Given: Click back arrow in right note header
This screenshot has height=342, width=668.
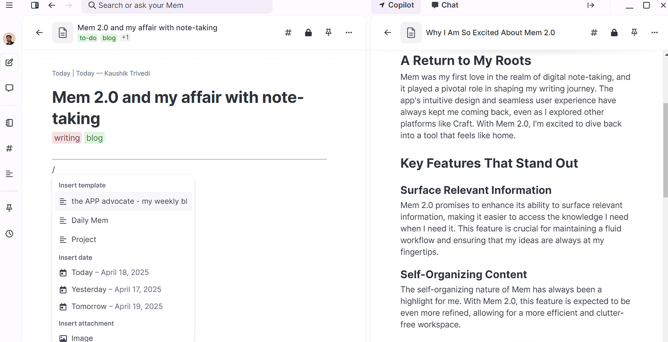Looking at the screenshot, I should click(388, 33).
